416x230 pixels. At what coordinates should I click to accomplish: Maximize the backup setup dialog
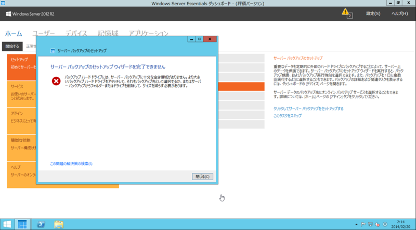[x=200, y=39]
